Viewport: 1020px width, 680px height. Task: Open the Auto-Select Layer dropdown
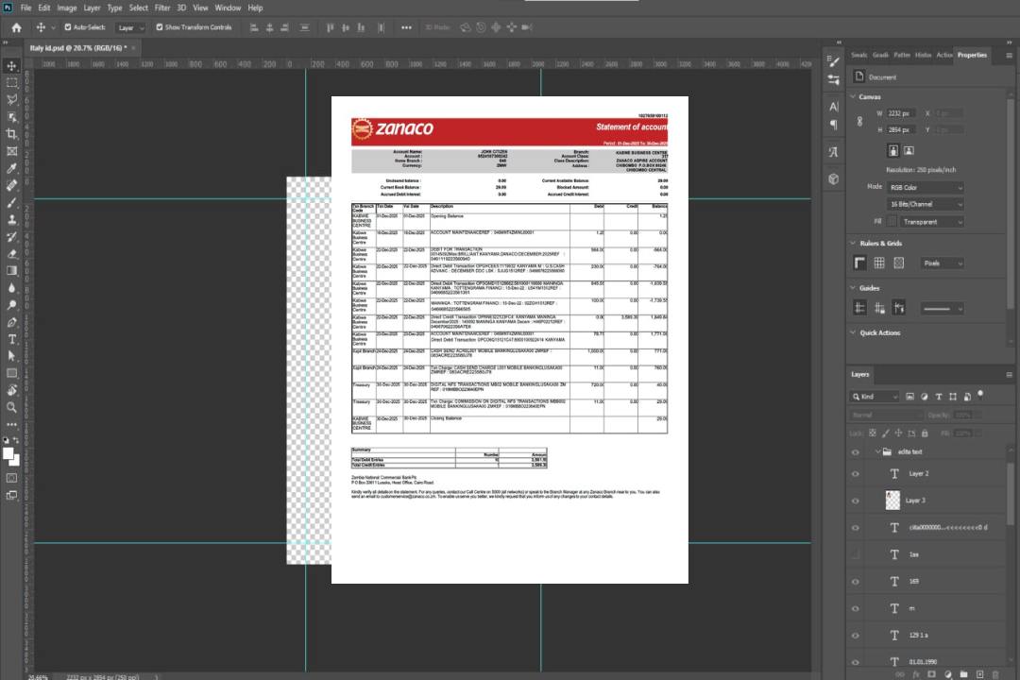[x=130, y=27]
